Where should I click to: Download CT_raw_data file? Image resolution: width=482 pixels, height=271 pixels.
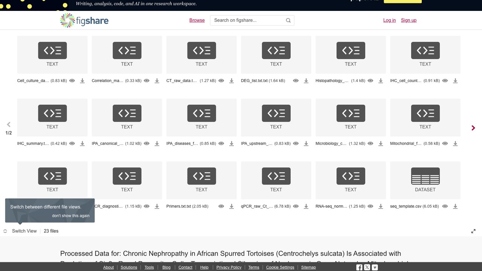click(x=231, y=81)
